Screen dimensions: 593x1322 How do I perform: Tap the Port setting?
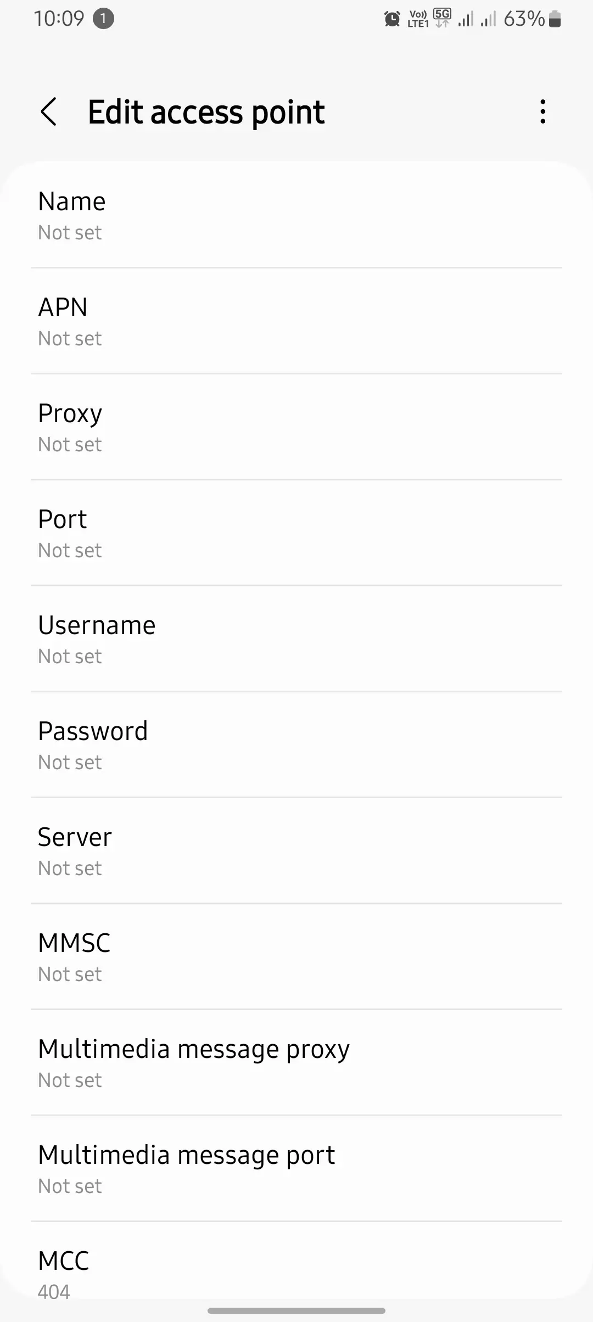click(296, 533)
